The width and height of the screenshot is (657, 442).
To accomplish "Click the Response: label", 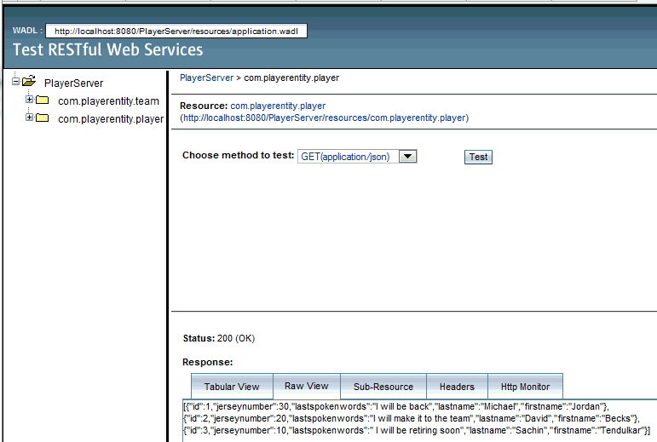I will coord(207,362).
